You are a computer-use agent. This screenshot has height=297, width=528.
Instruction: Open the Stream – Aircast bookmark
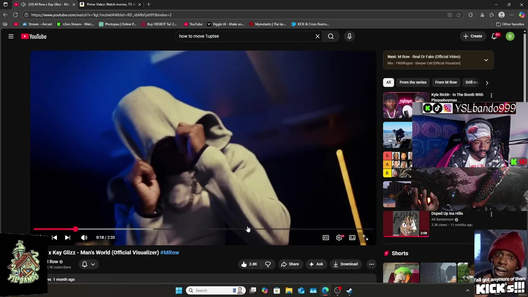37,24
